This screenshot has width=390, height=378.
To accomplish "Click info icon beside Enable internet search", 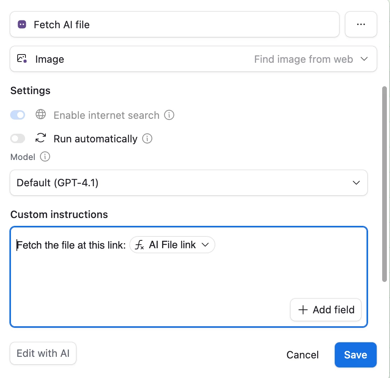I will pos(169,115).
